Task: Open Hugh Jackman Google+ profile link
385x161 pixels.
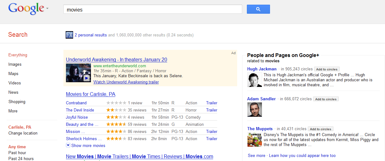Action: click(262, 69)
